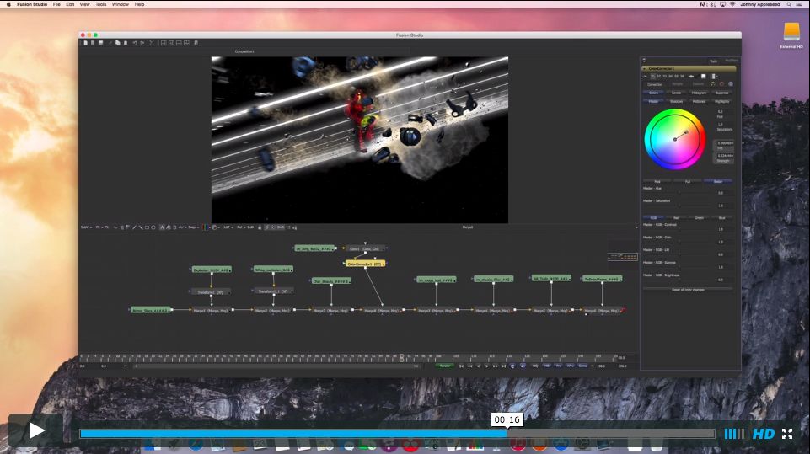Screen dimensions: 810x454
Task: Select the Shadows range button
Action: tap(676, 101)
